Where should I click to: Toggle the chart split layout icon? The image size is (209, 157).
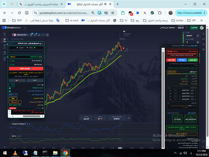[47, 35]
